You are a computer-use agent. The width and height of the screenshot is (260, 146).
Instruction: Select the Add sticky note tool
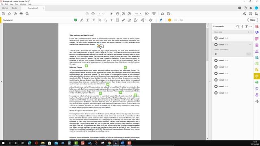click(x=76, y=20)
